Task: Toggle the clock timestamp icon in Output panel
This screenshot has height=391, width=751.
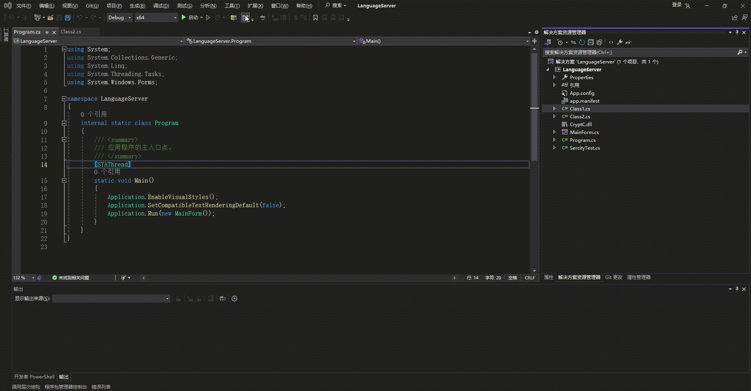Action: click(234, 299)
